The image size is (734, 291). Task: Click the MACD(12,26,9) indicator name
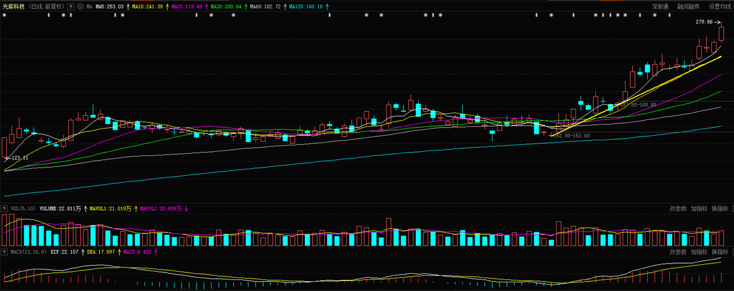29,252
